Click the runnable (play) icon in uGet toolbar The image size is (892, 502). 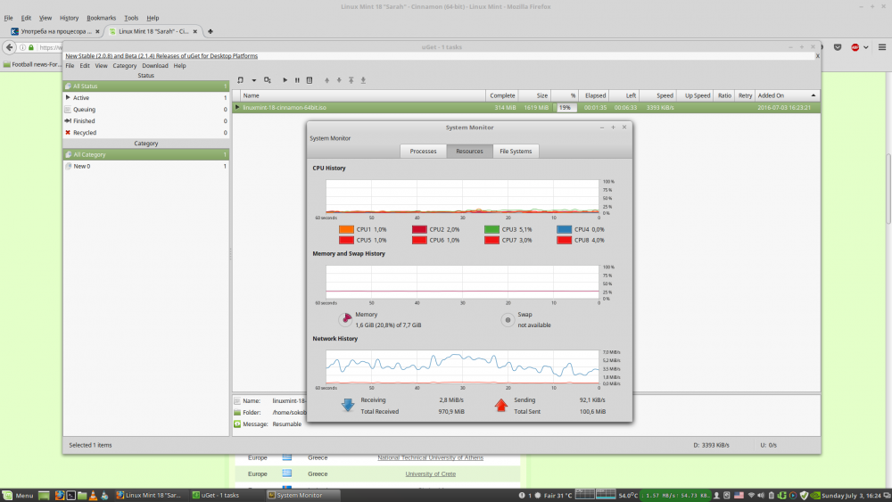coord(285,80)
